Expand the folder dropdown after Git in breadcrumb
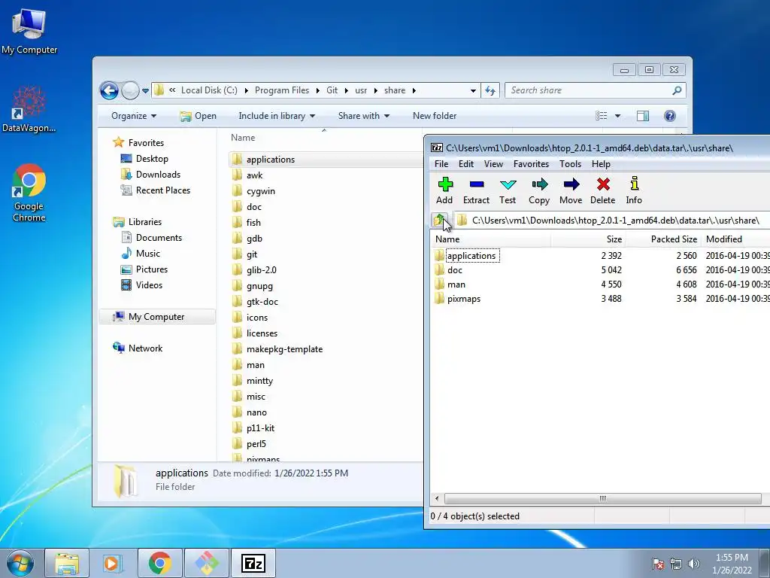The image size is (770, 578). point(346,90)
